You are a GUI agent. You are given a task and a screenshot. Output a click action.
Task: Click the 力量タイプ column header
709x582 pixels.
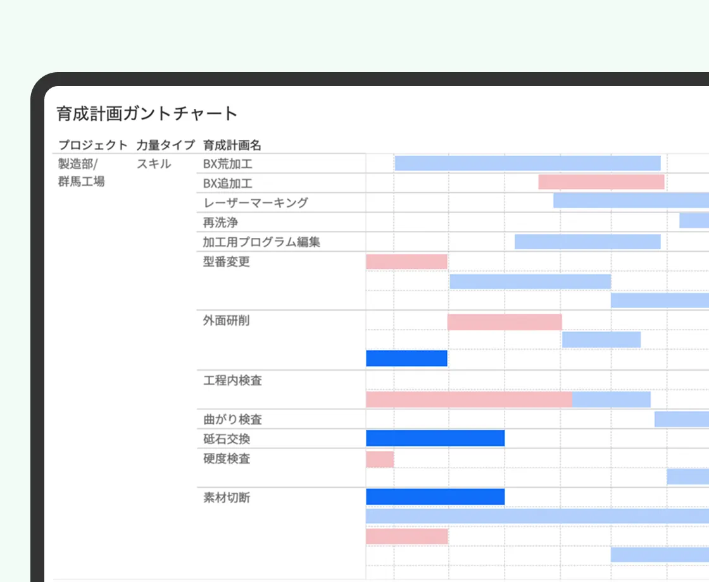165,145
